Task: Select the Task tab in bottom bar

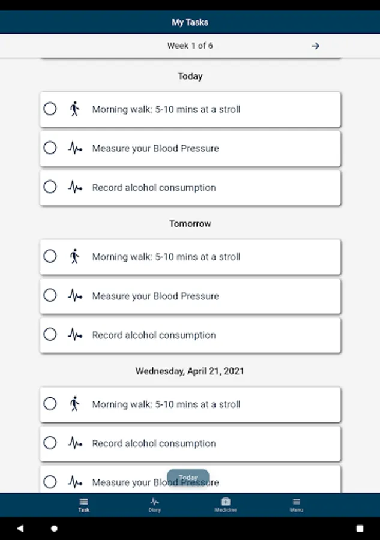Action: coord(83,505)
